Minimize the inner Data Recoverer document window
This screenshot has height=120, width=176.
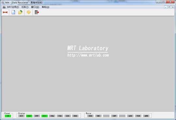pyautogui.click(x=166, y=7)
